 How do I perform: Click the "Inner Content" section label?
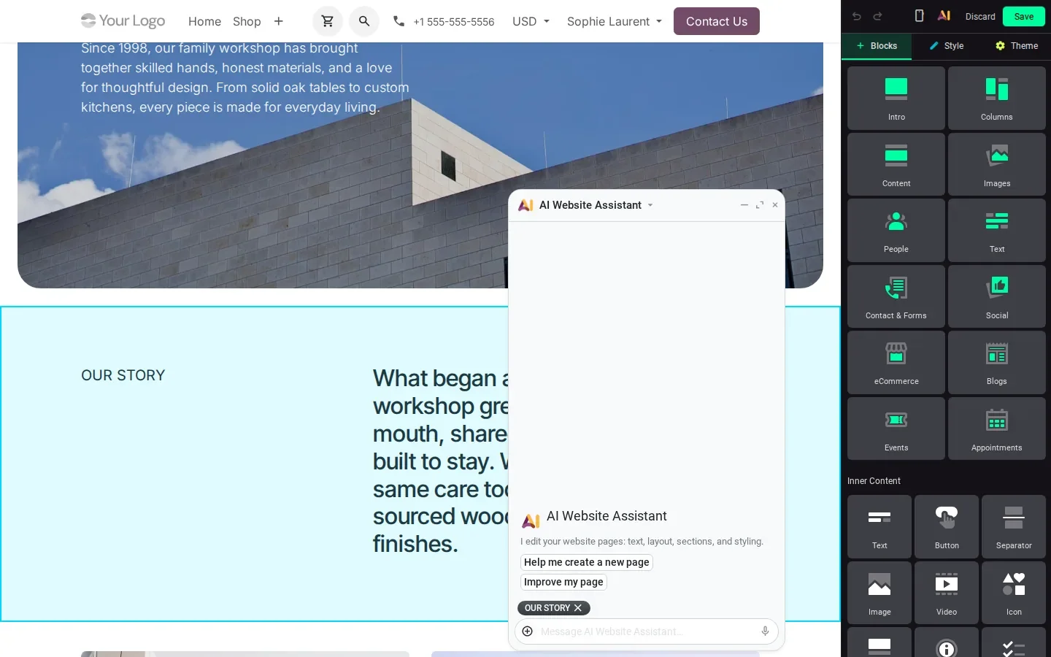[874, 481]
